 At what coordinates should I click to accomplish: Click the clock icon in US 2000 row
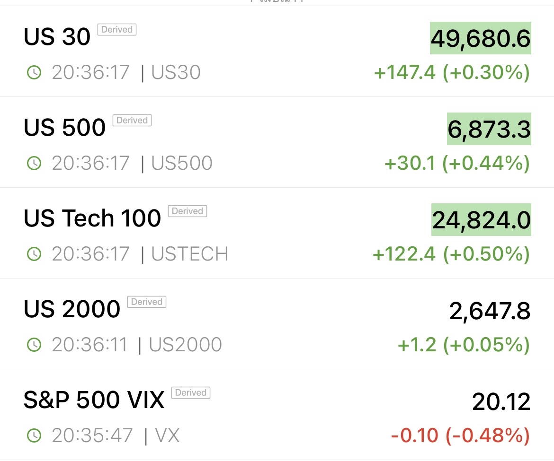[34, 345]
